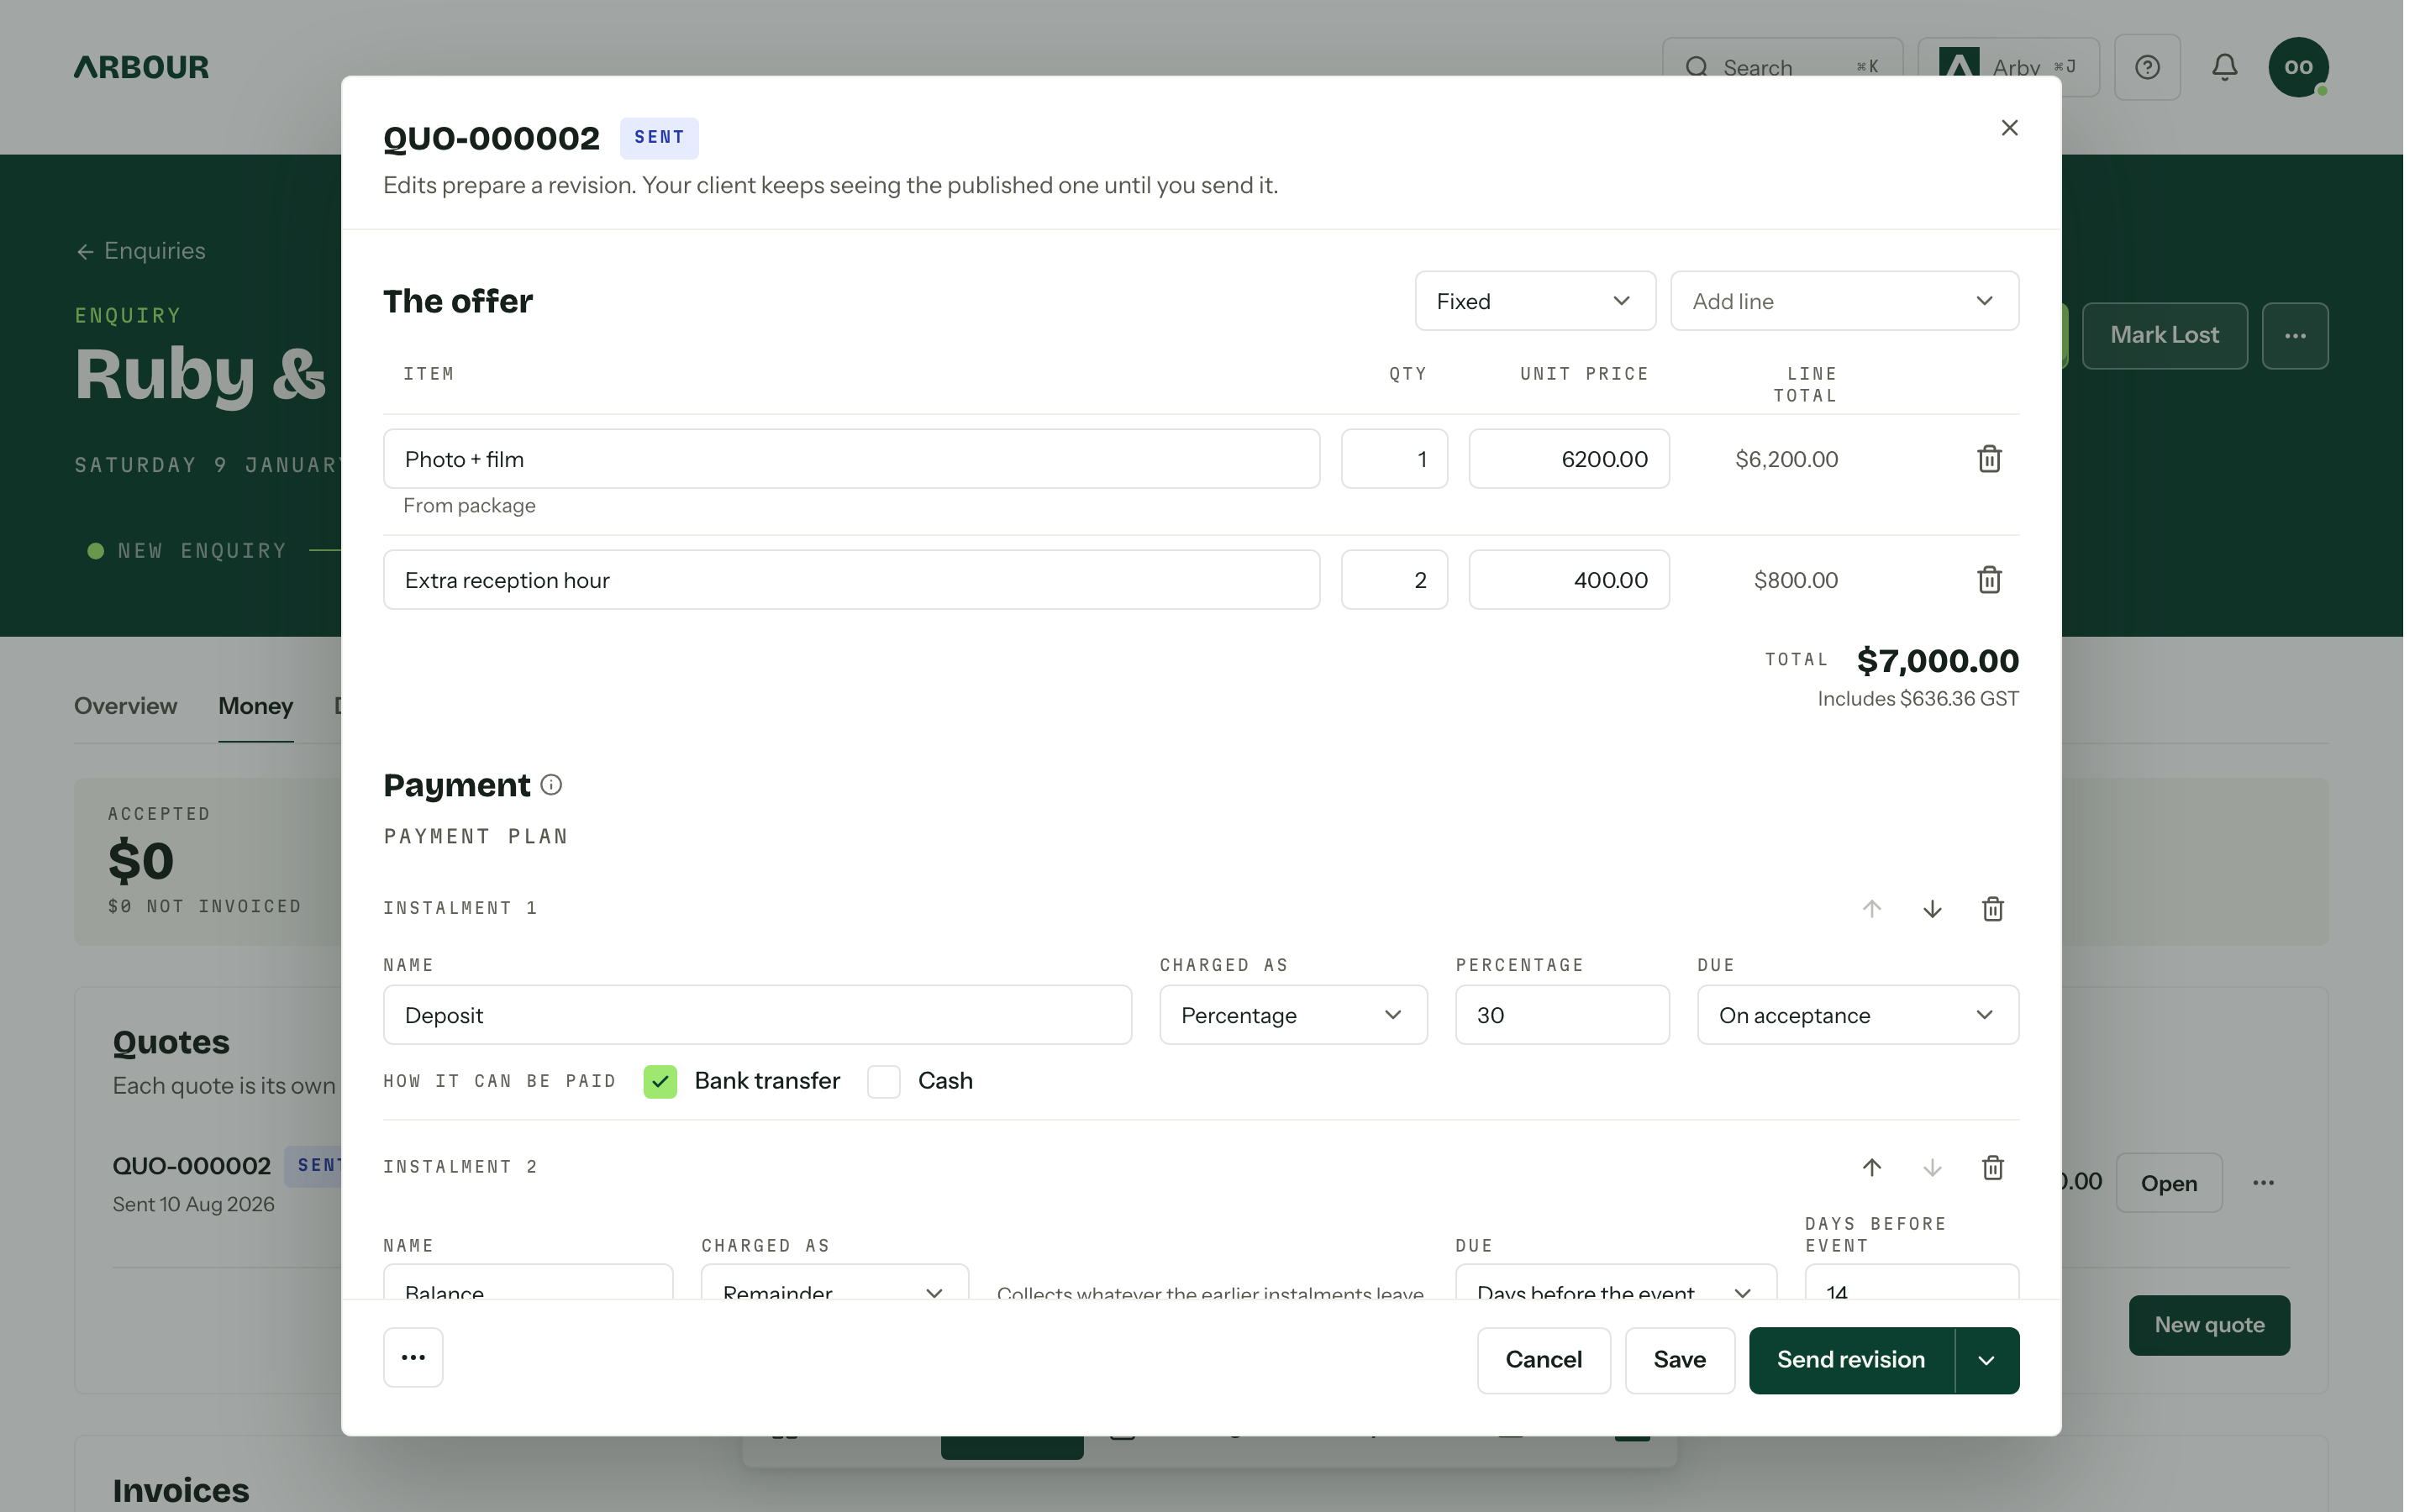Switch to the Overview tab
The height and width of the screenshot is (1512, 2420).
pyautogui.click(x=126, y=706)
